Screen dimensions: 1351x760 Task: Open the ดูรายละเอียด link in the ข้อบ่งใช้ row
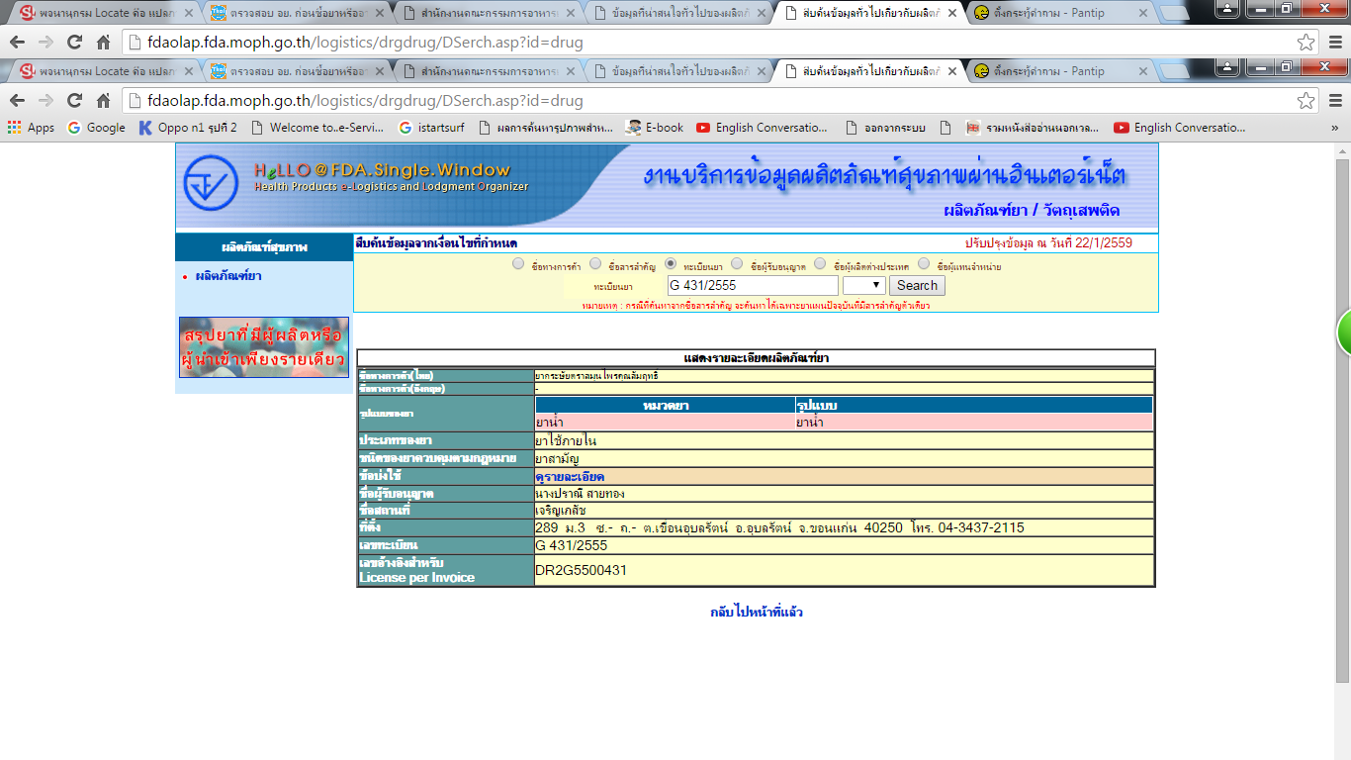pos(570,476)
